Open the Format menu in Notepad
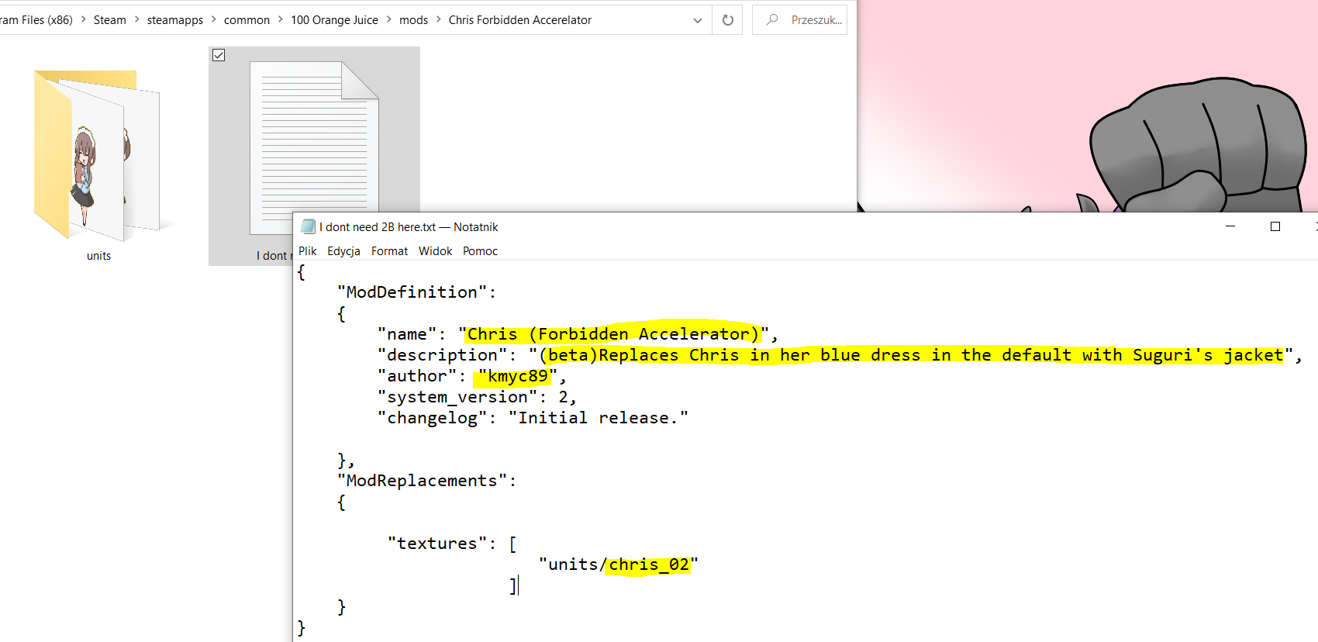Image resolution: width=1318 pixels, height=642 pixels. 389,251
